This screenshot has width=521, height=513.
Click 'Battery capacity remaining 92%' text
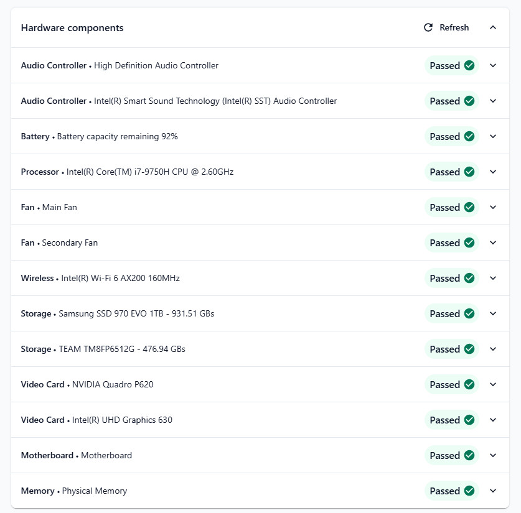(x=117, y=136)
